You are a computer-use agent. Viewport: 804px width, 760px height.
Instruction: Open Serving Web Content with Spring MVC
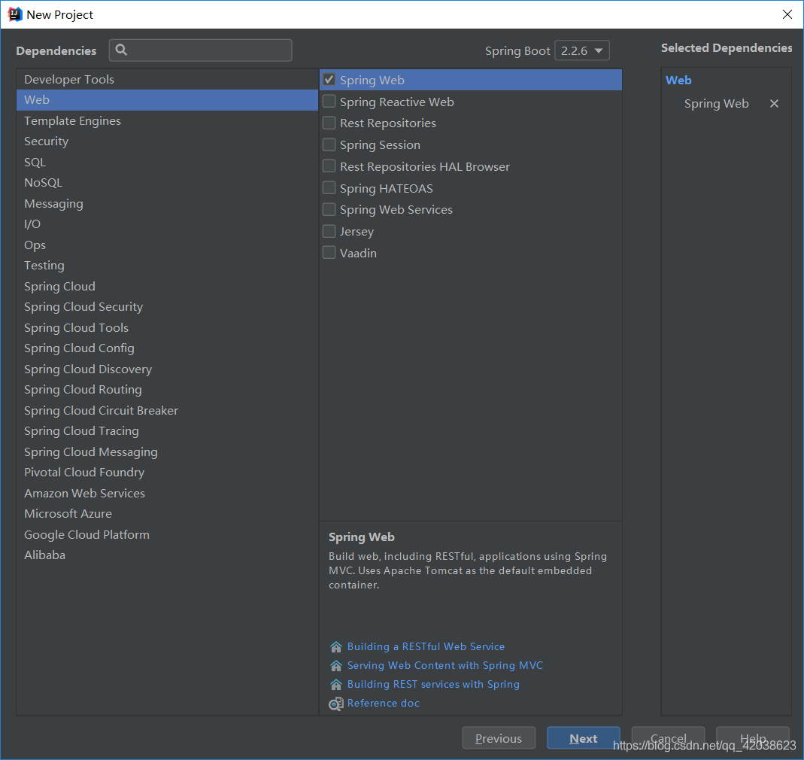pos(445,666)
